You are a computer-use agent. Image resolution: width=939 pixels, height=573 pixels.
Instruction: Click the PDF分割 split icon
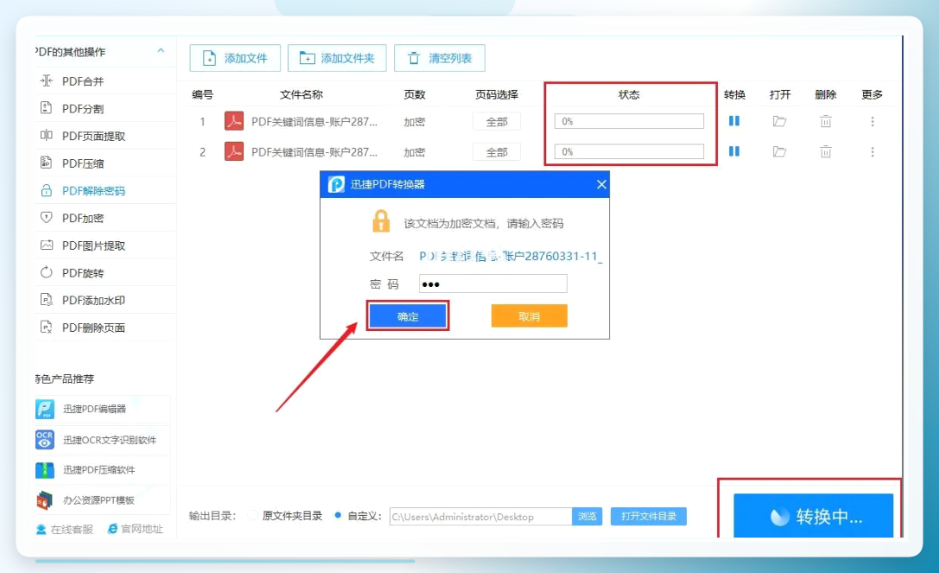46,108
